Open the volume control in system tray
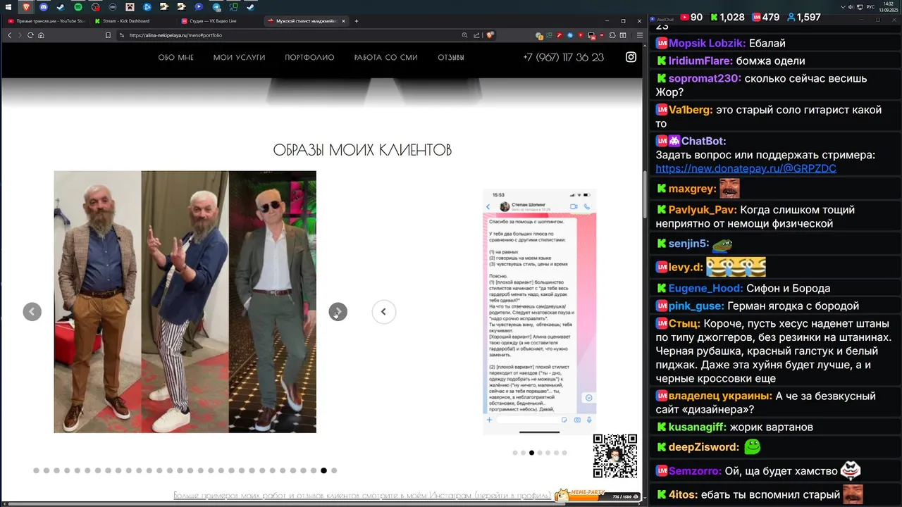The image size is (902, 507). [x=852, y=6]
